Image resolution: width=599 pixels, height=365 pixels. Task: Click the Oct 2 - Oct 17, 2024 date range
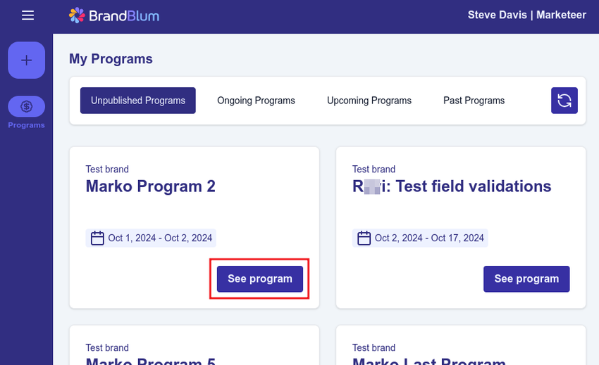tap(429, 238)
